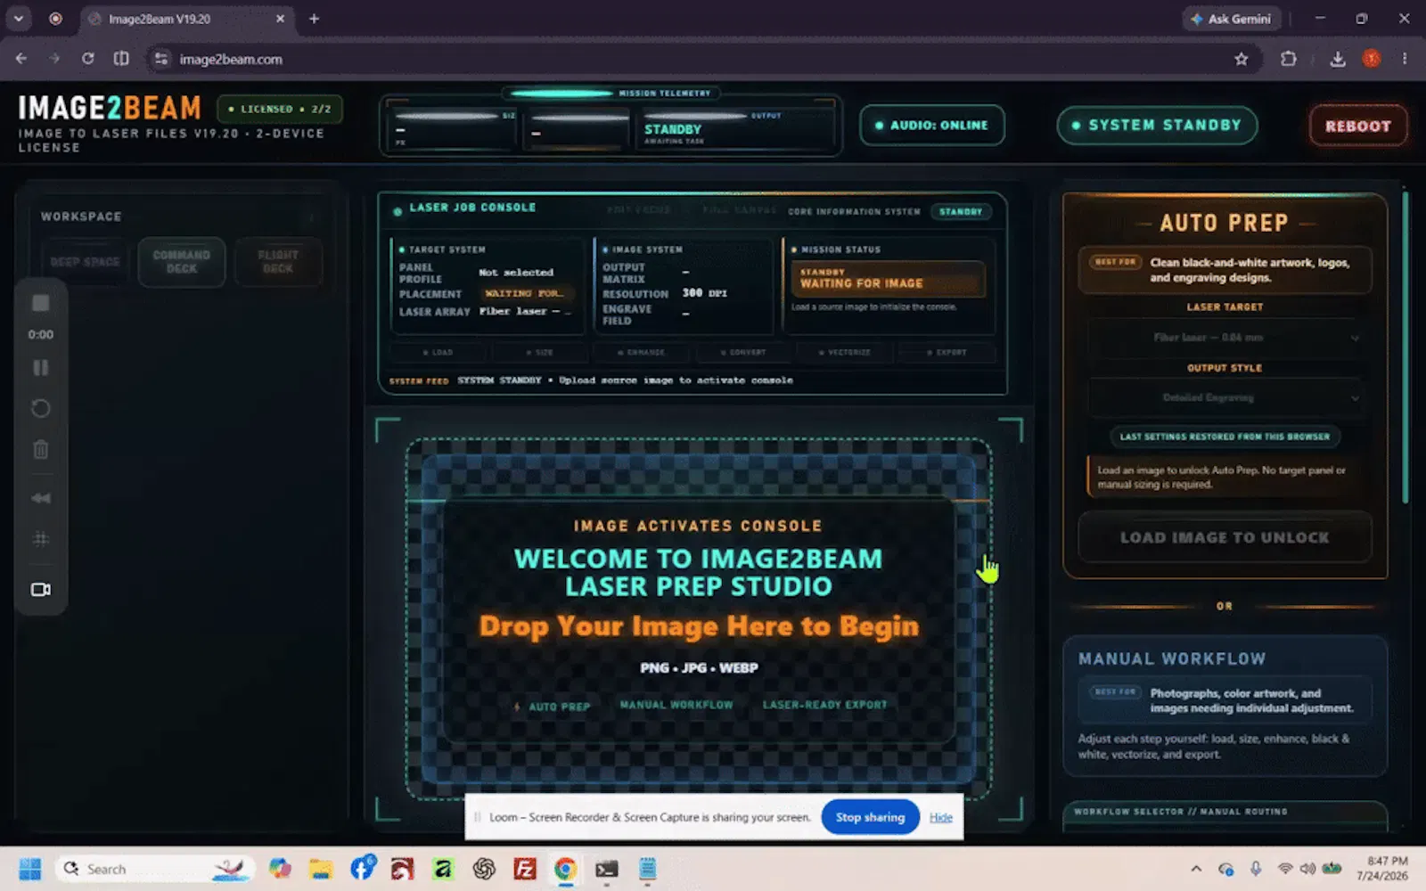
Task: Open the browser downloads icon
Action: pyautogui.click(x=1337, y=59)
